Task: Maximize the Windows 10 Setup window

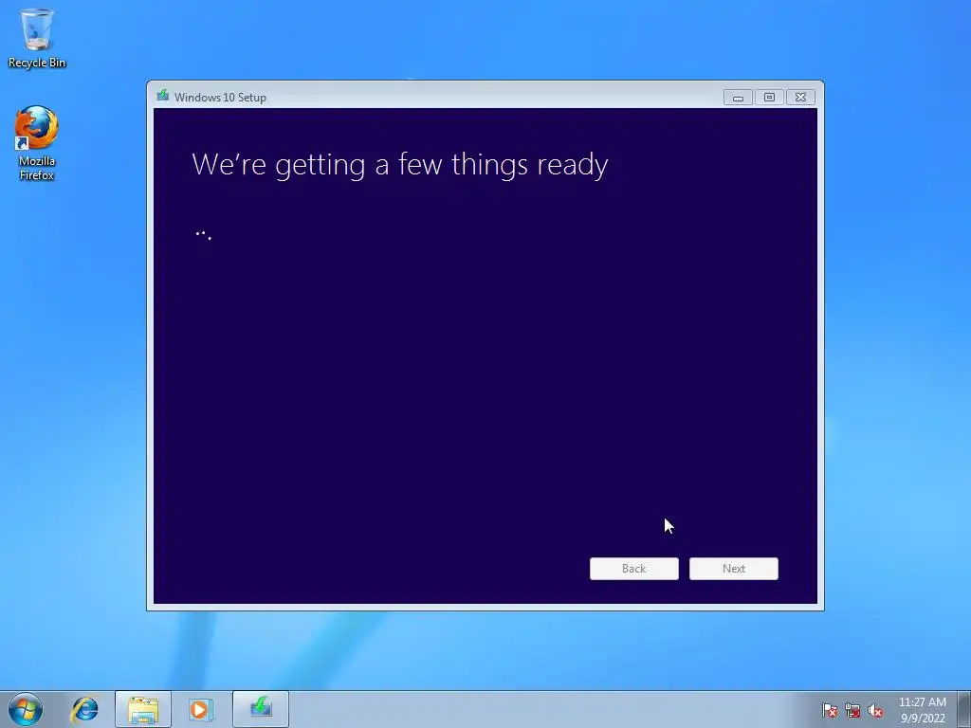Action: point(769,98)
